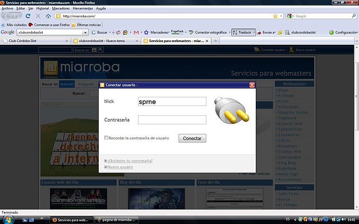The image size is (359, 224).
Task: Go to the Home page icon
Action: tap(48, 16)
